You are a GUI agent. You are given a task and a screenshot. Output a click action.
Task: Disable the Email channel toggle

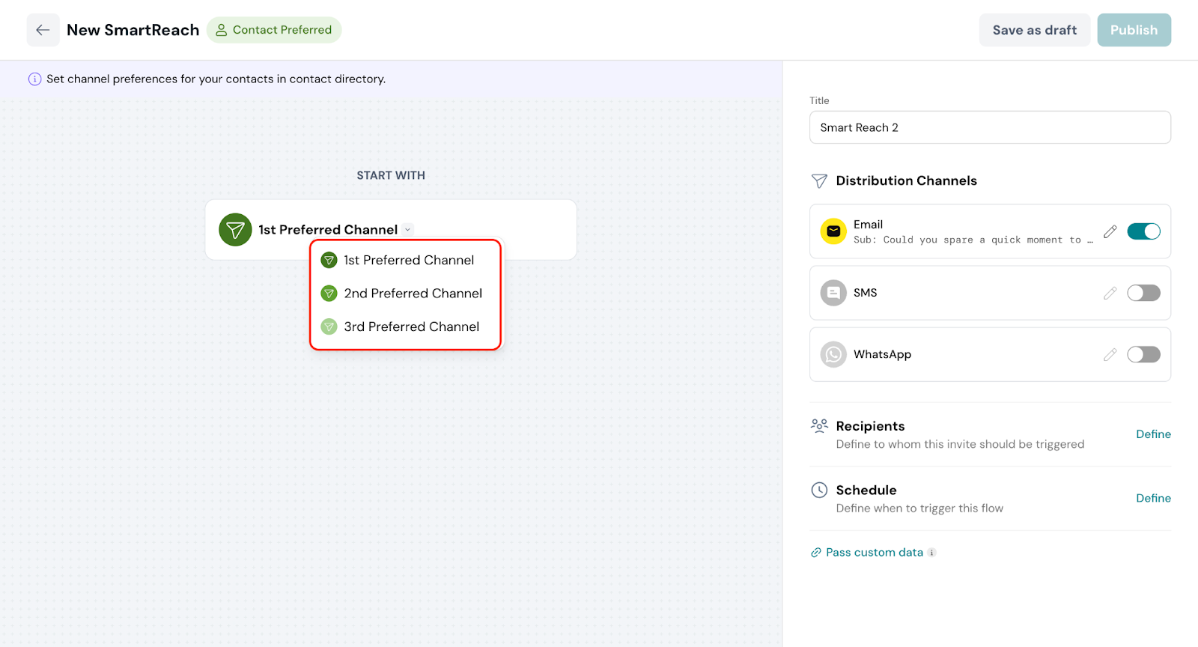1143,231
